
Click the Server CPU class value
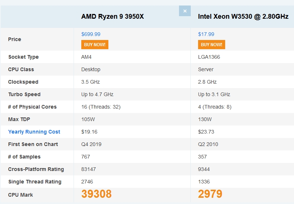tap(206, 69)
